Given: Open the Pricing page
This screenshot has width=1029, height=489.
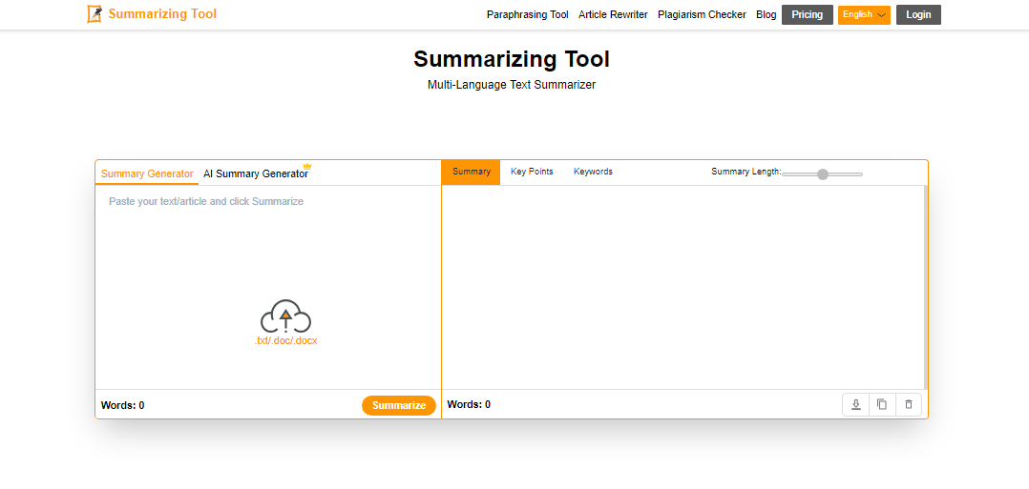Looking at the screenshot, I should coord(807,14).
